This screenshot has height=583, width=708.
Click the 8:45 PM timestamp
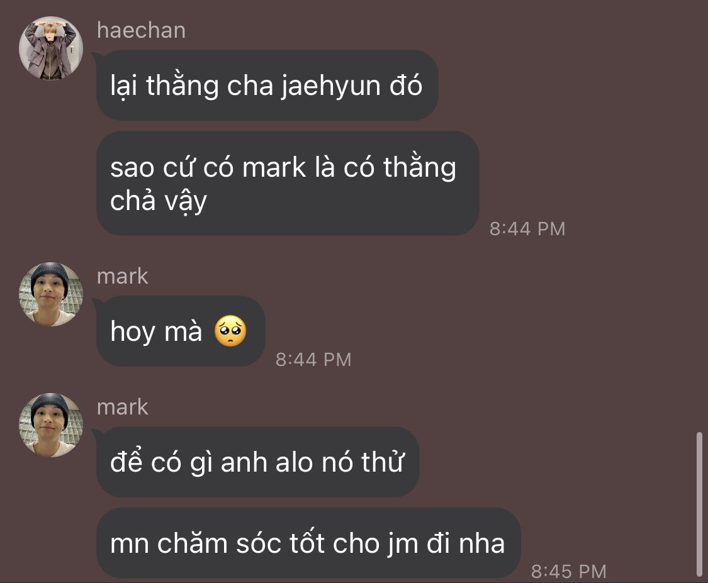pyautogui.click(x=568, y=571)
